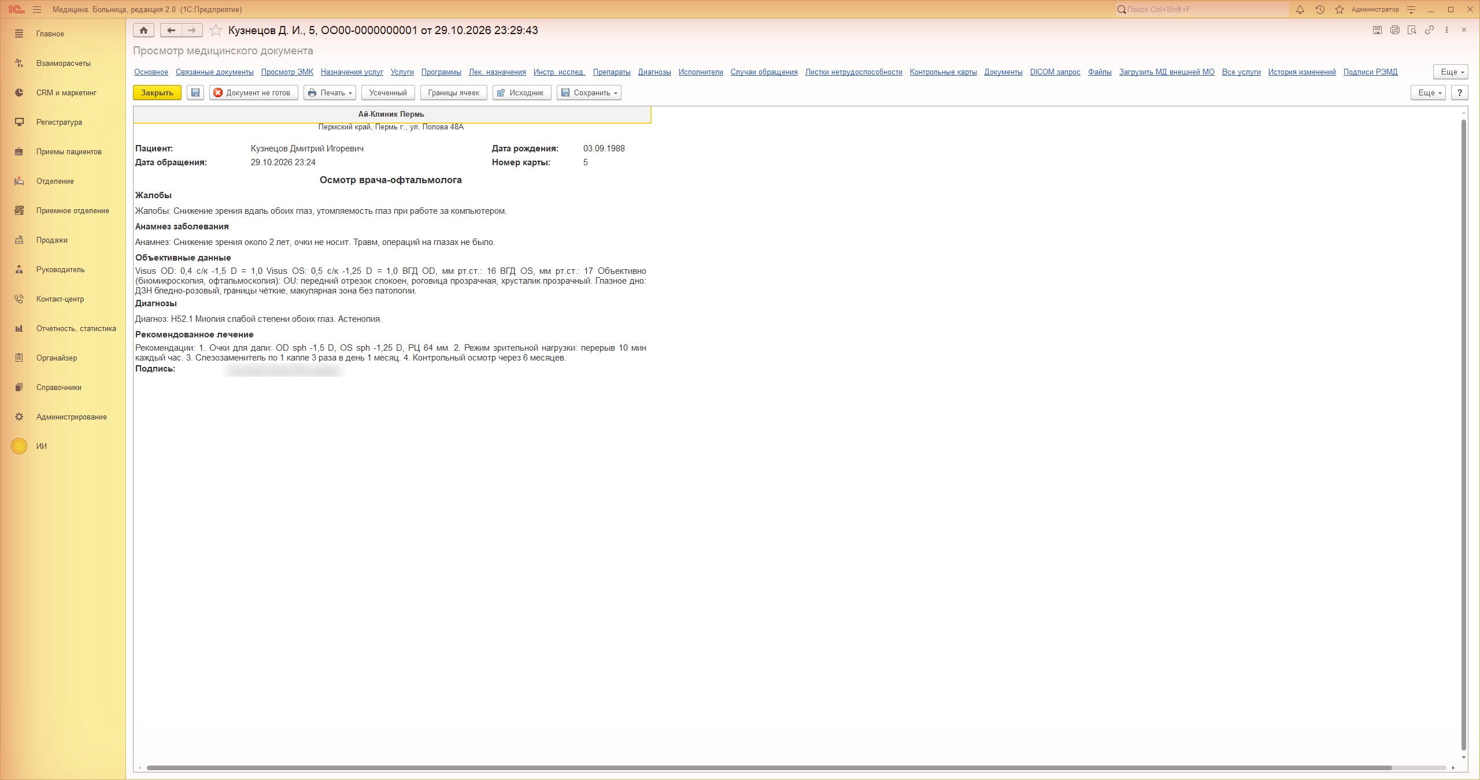Expand Еще menu next to help button

[x=1429, y=92]
